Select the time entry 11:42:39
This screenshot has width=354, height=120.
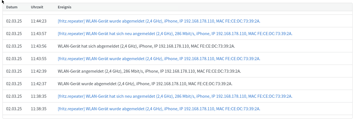39,71
